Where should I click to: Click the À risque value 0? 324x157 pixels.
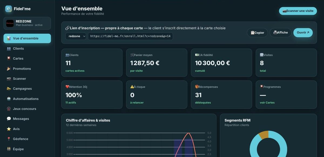pos(132,95)
